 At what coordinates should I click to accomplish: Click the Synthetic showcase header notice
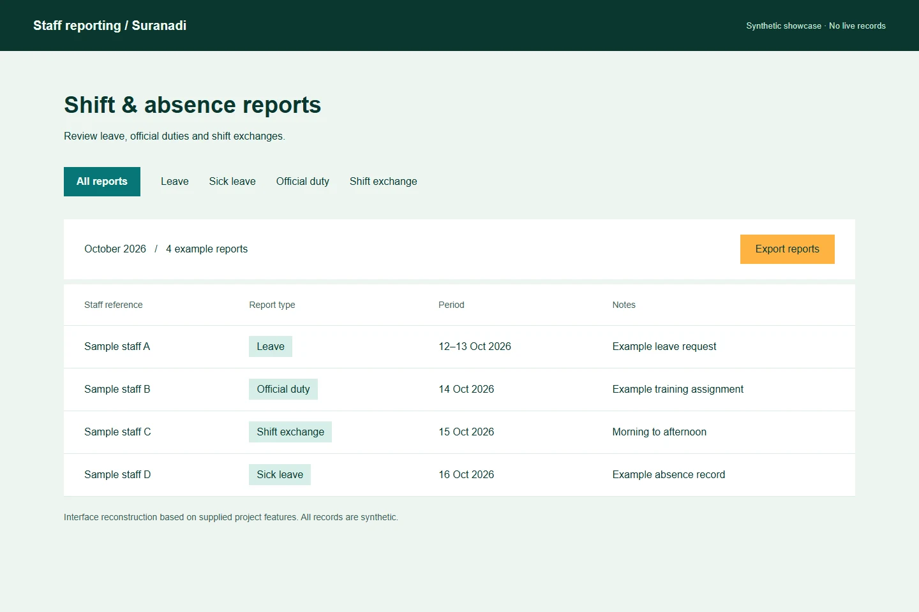[816, 26]
